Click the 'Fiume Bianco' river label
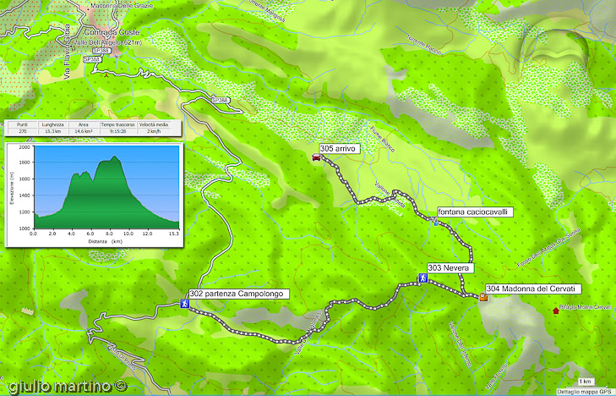 (382, 140)
